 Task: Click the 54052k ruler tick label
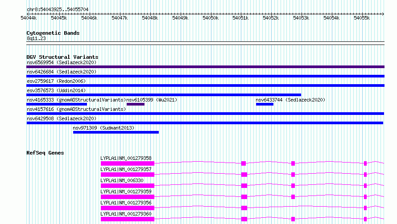[x=271, y=18]
